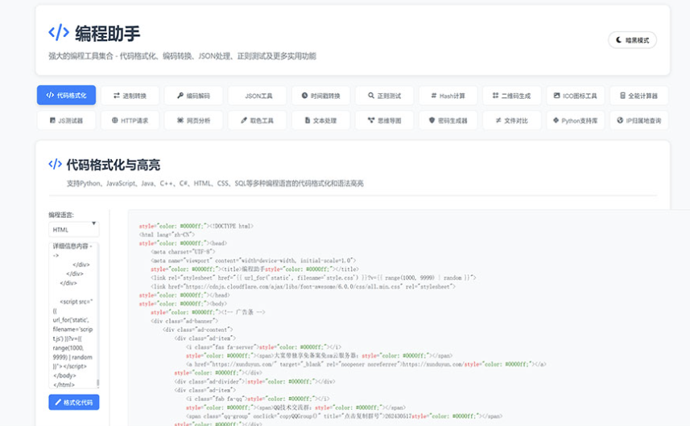Toggle the 暗黑模式 dark mode button
Viewport: 690px width, 426px height.
pyautogui.click(x=632, y=40)
